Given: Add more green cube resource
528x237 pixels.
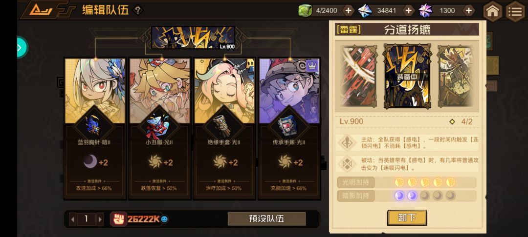Looking at the screenshot, I should pyautogui.click(x=348, y=11).
